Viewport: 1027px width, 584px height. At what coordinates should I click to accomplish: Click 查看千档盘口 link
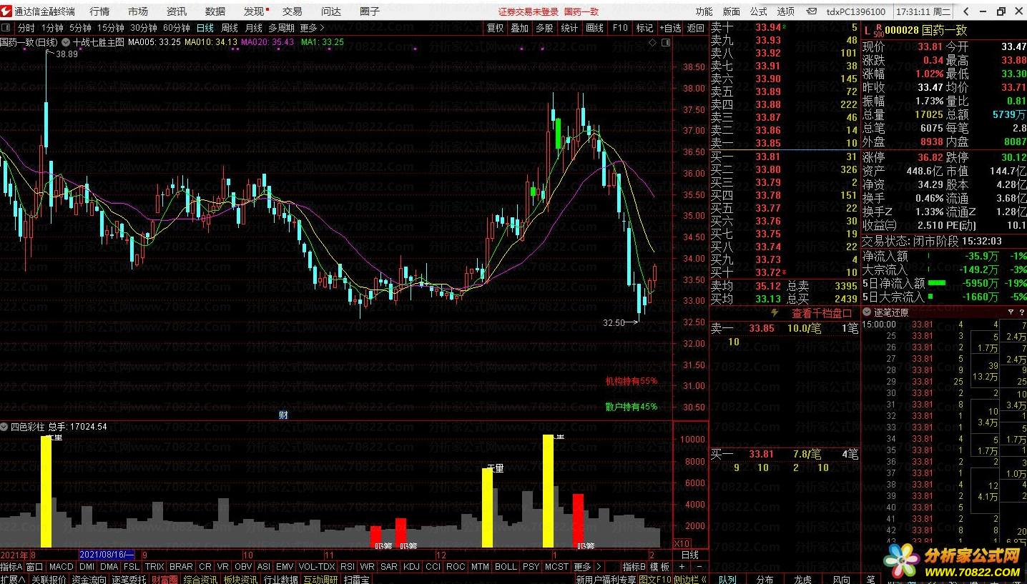pyautogui.click(x=822, y=313)
